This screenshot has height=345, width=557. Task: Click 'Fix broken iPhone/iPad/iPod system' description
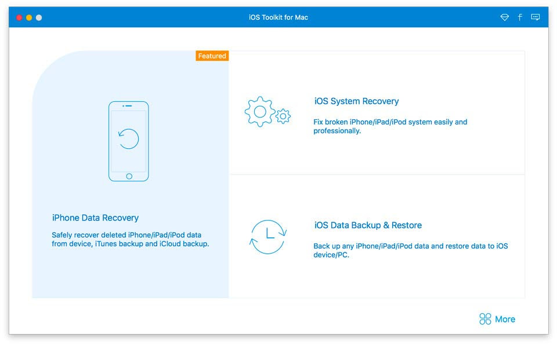(390, 126)
